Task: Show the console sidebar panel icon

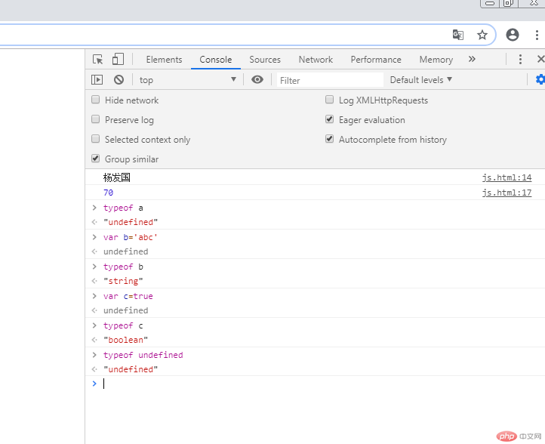Action: point(97,80)
